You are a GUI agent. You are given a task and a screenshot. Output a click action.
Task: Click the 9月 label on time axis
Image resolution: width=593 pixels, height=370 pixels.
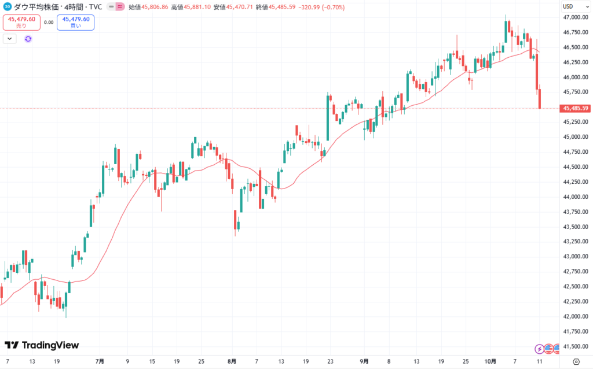tap(364, 361)
